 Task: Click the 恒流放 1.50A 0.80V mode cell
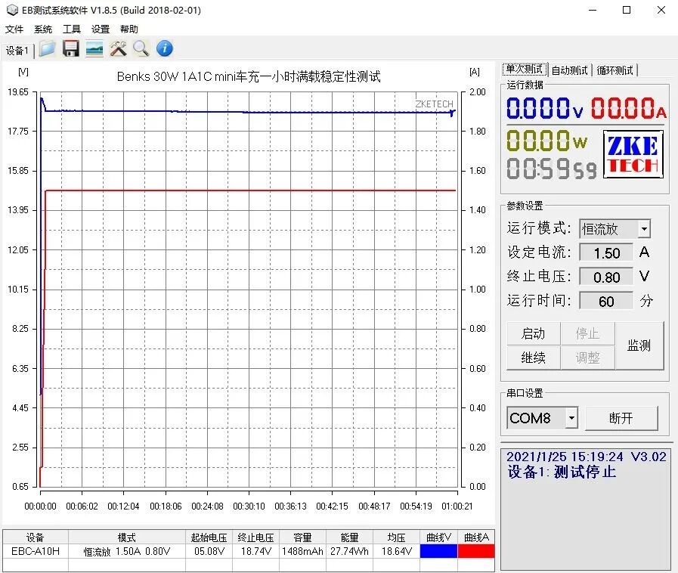point(127,551)
